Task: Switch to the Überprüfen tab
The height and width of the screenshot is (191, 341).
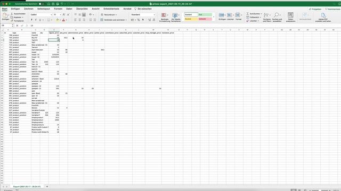Action: pos(82,9)
